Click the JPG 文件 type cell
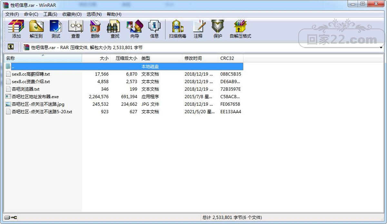The width and height of the screenshot is (387, 224). tap(150, 104)
